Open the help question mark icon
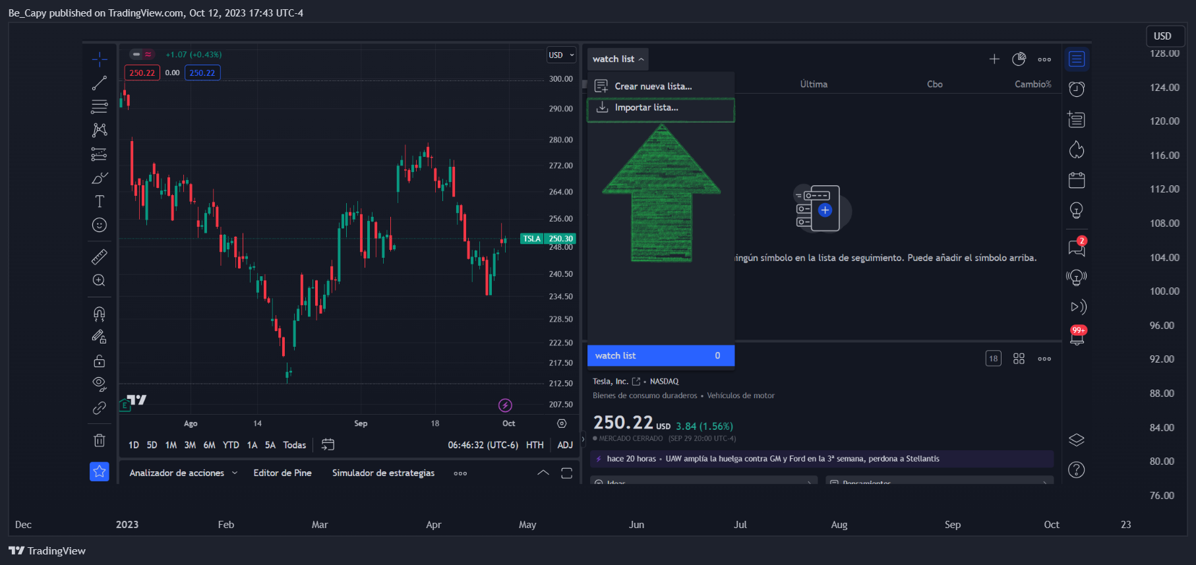Viewport: 1196px width, 565px height. tap(1077, 470)
